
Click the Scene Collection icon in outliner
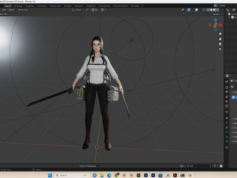229,14
